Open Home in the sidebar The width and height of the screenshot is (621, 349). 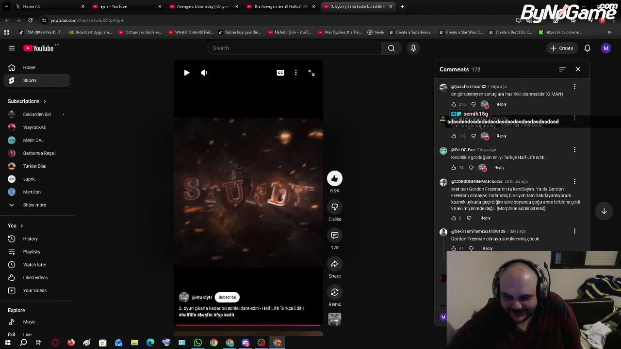point(37,67)
